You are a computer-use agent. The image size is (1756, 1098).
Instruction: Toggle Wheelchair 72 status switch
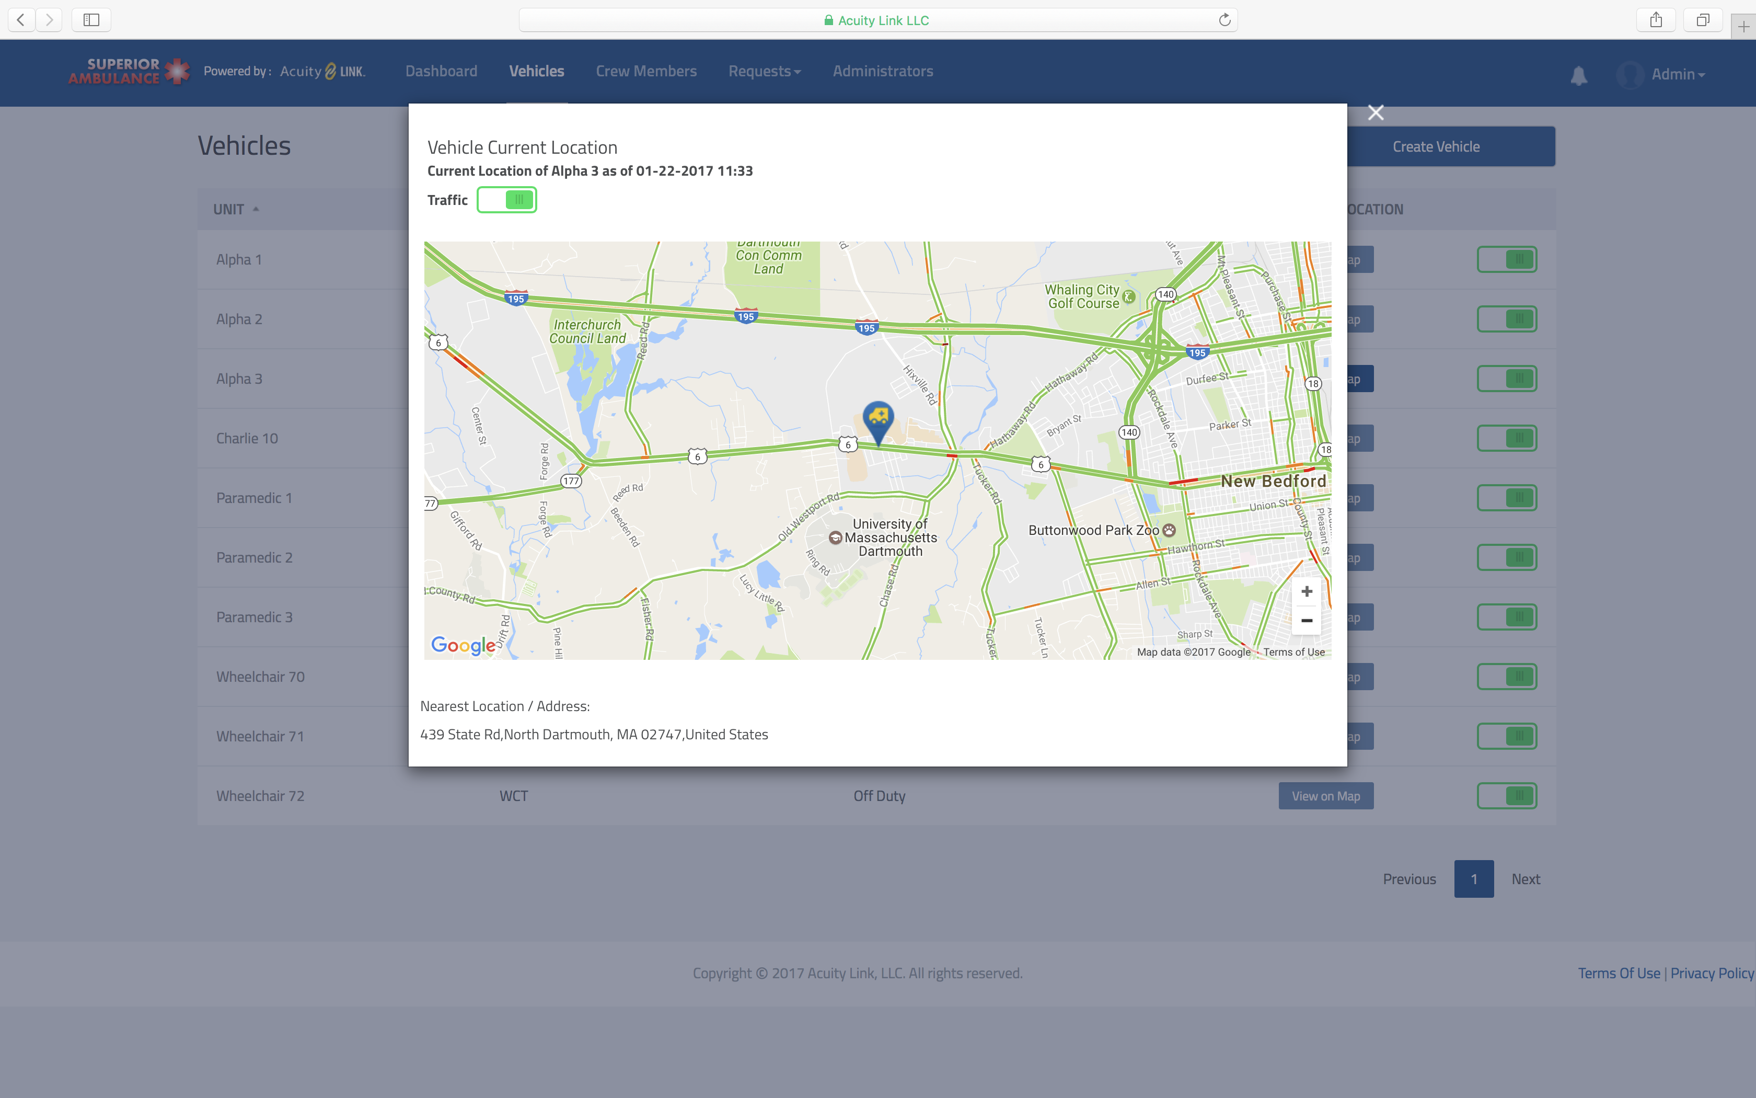tap(1506, 796)
